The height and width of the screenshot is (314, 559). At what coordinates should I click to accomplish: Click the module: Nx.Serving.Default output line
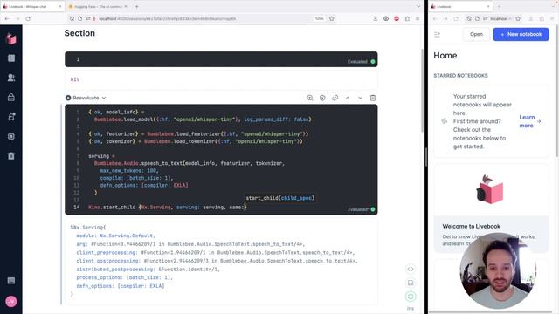pyautogui.click(x=115, y=235)
